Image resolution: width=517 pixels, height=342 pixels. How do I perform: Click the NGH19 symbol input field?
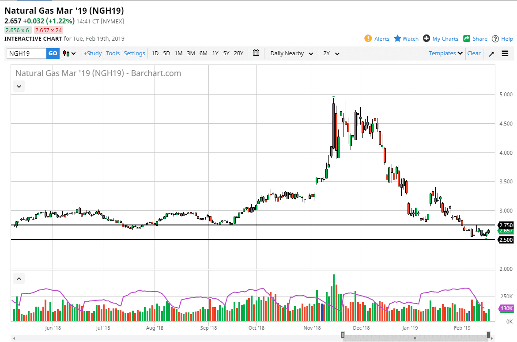click(26, 53)
